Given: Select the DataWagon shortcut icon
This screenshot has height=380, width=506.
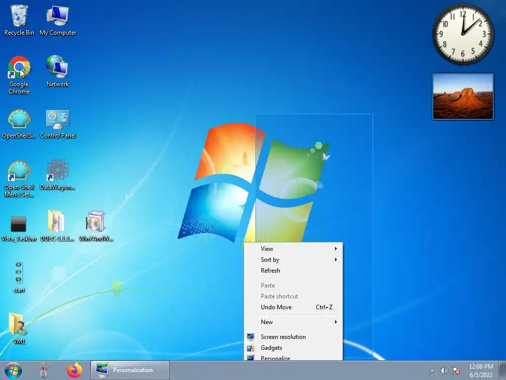Looking at the screenshot, I should (x=57, y=175).
